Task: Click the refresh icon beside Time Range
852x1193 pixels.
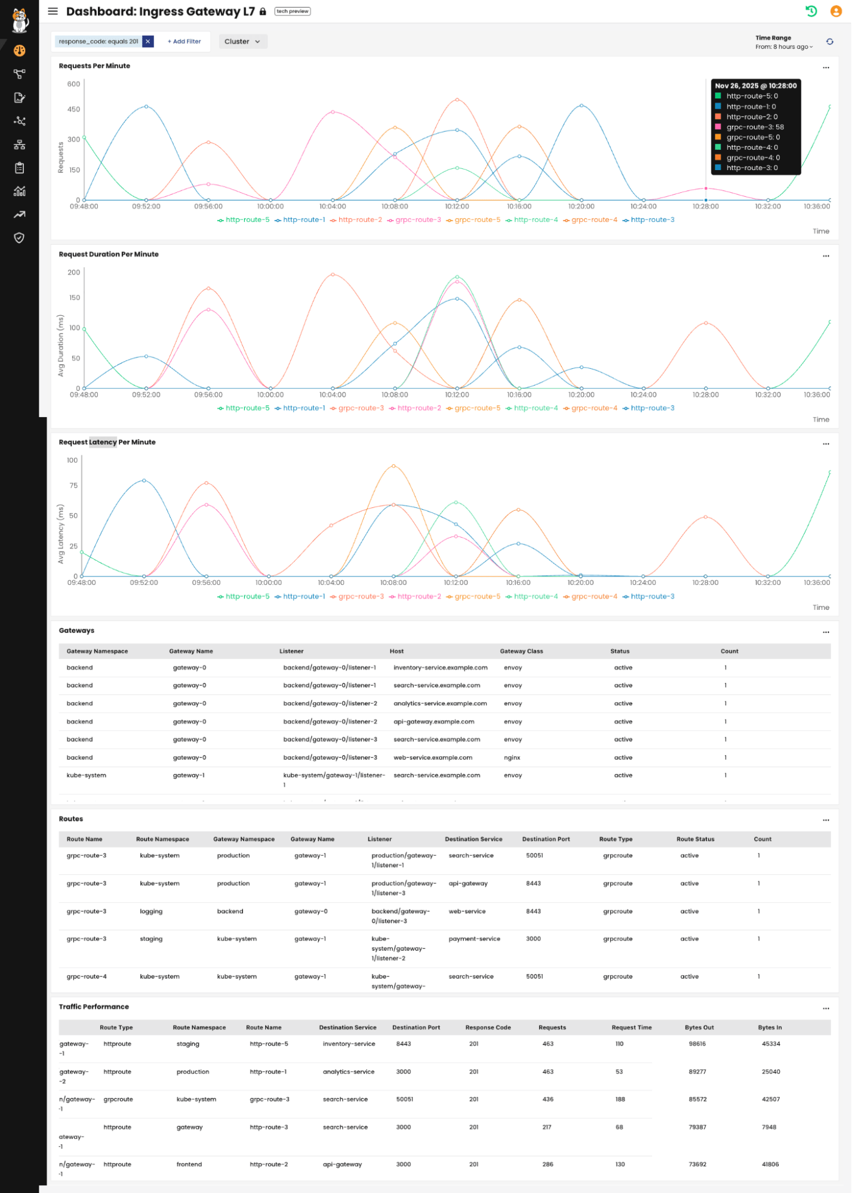Action: (x=829, y=42)
